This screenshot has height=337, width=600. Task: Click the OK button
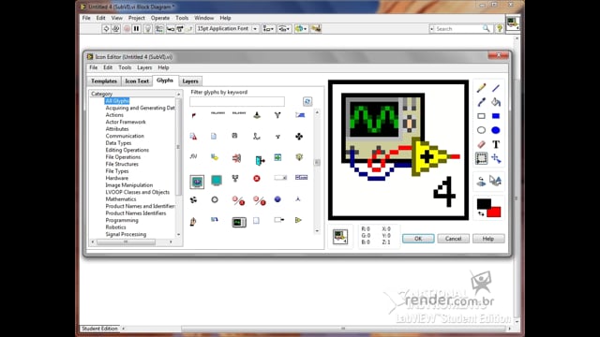[418, 239]
